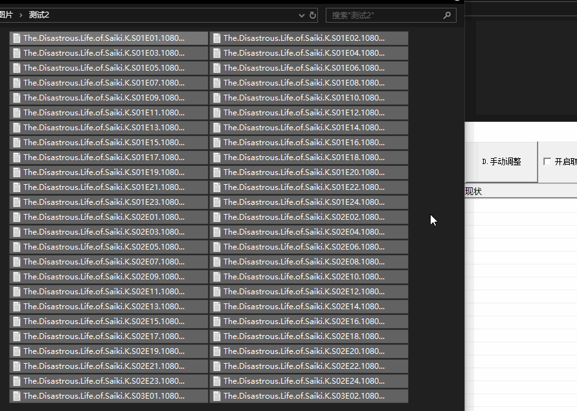
Task: Click the file icon of the S02E05 episode
Action: coord(17,247)
